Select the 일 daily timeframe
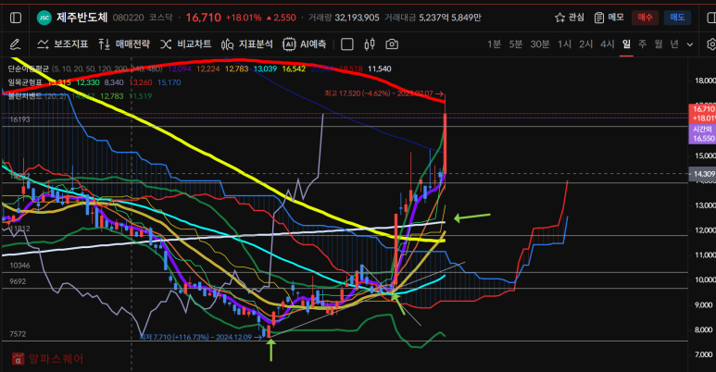 (x=626, y=44)
